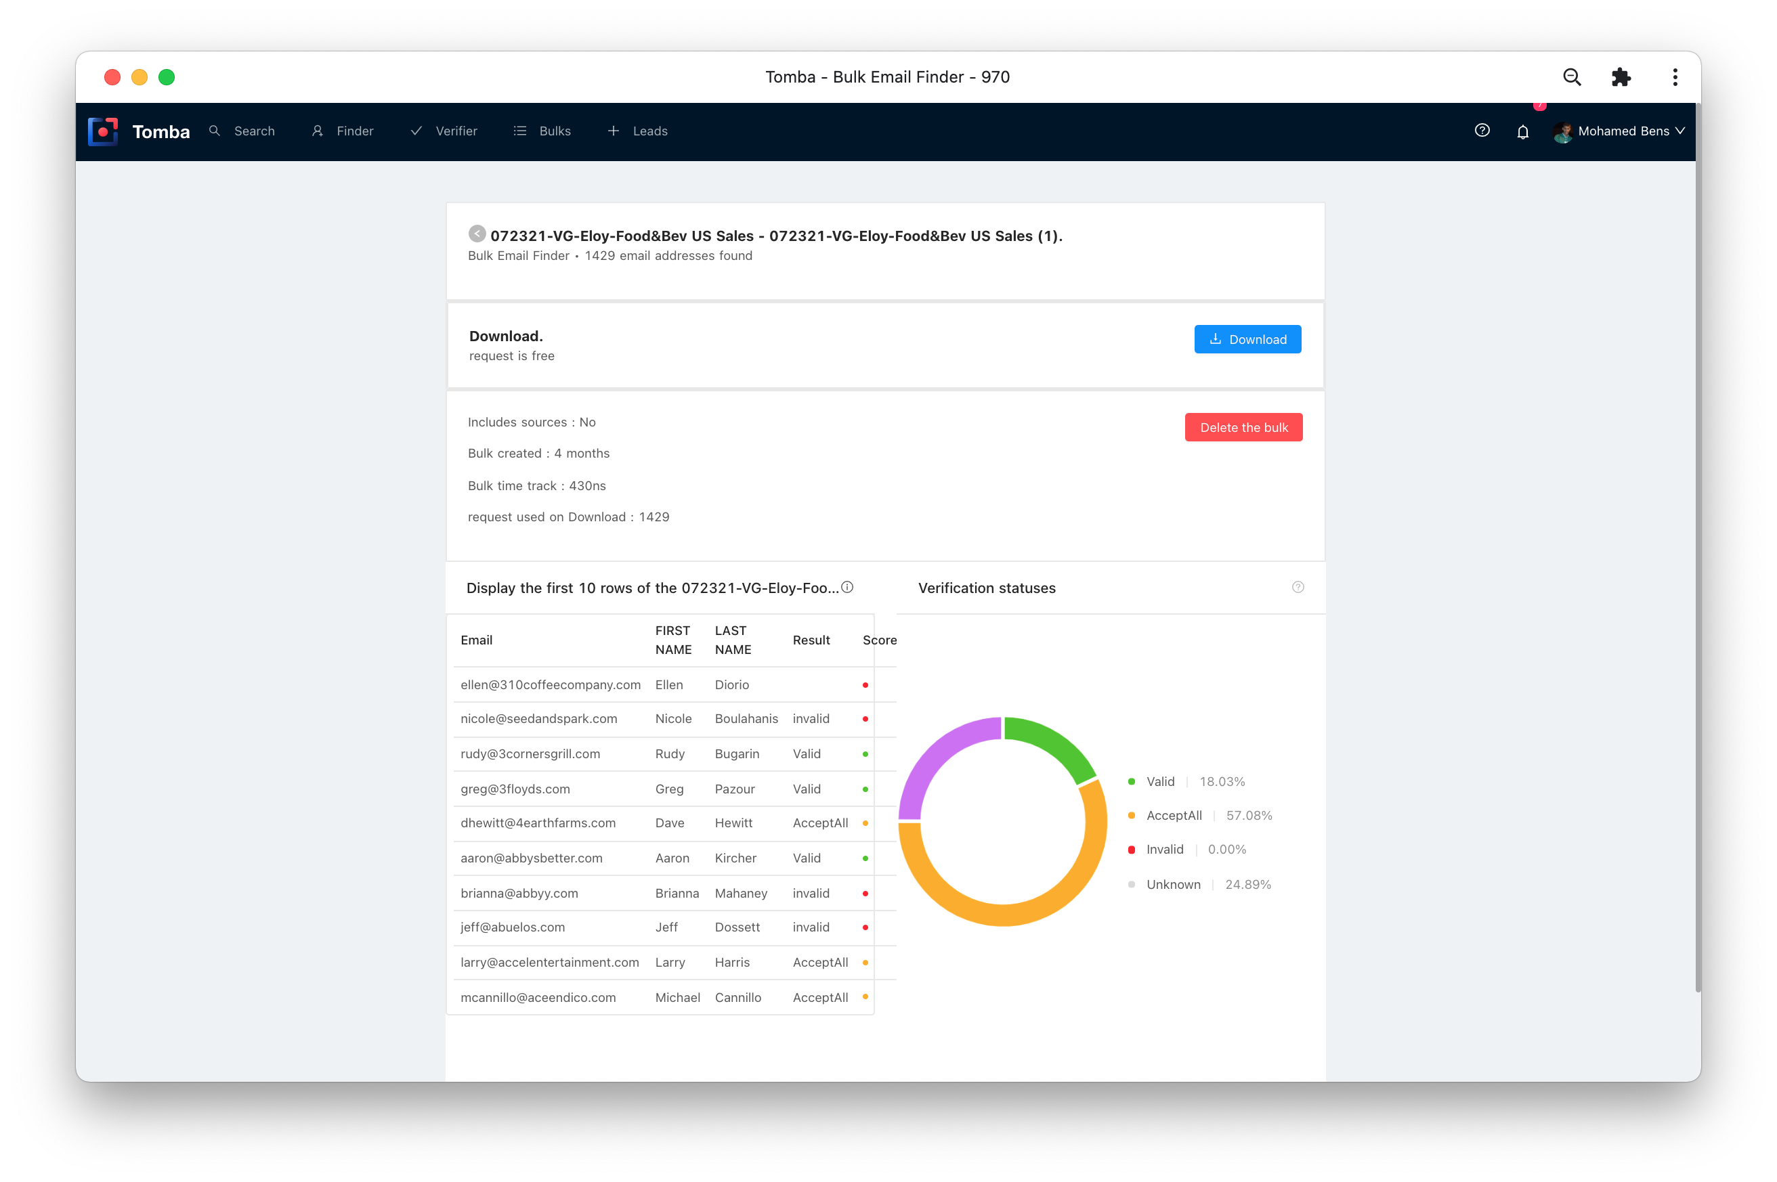This screenshot has height=1182, width=1777.
Task: Open the help question mark icon in navbar
Action: pyautogui.click(x=1482, y=131)
